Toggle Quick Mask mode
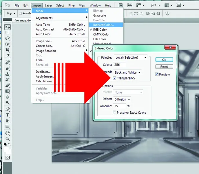Viewport: 199px width, 174px height. [7, 158]
